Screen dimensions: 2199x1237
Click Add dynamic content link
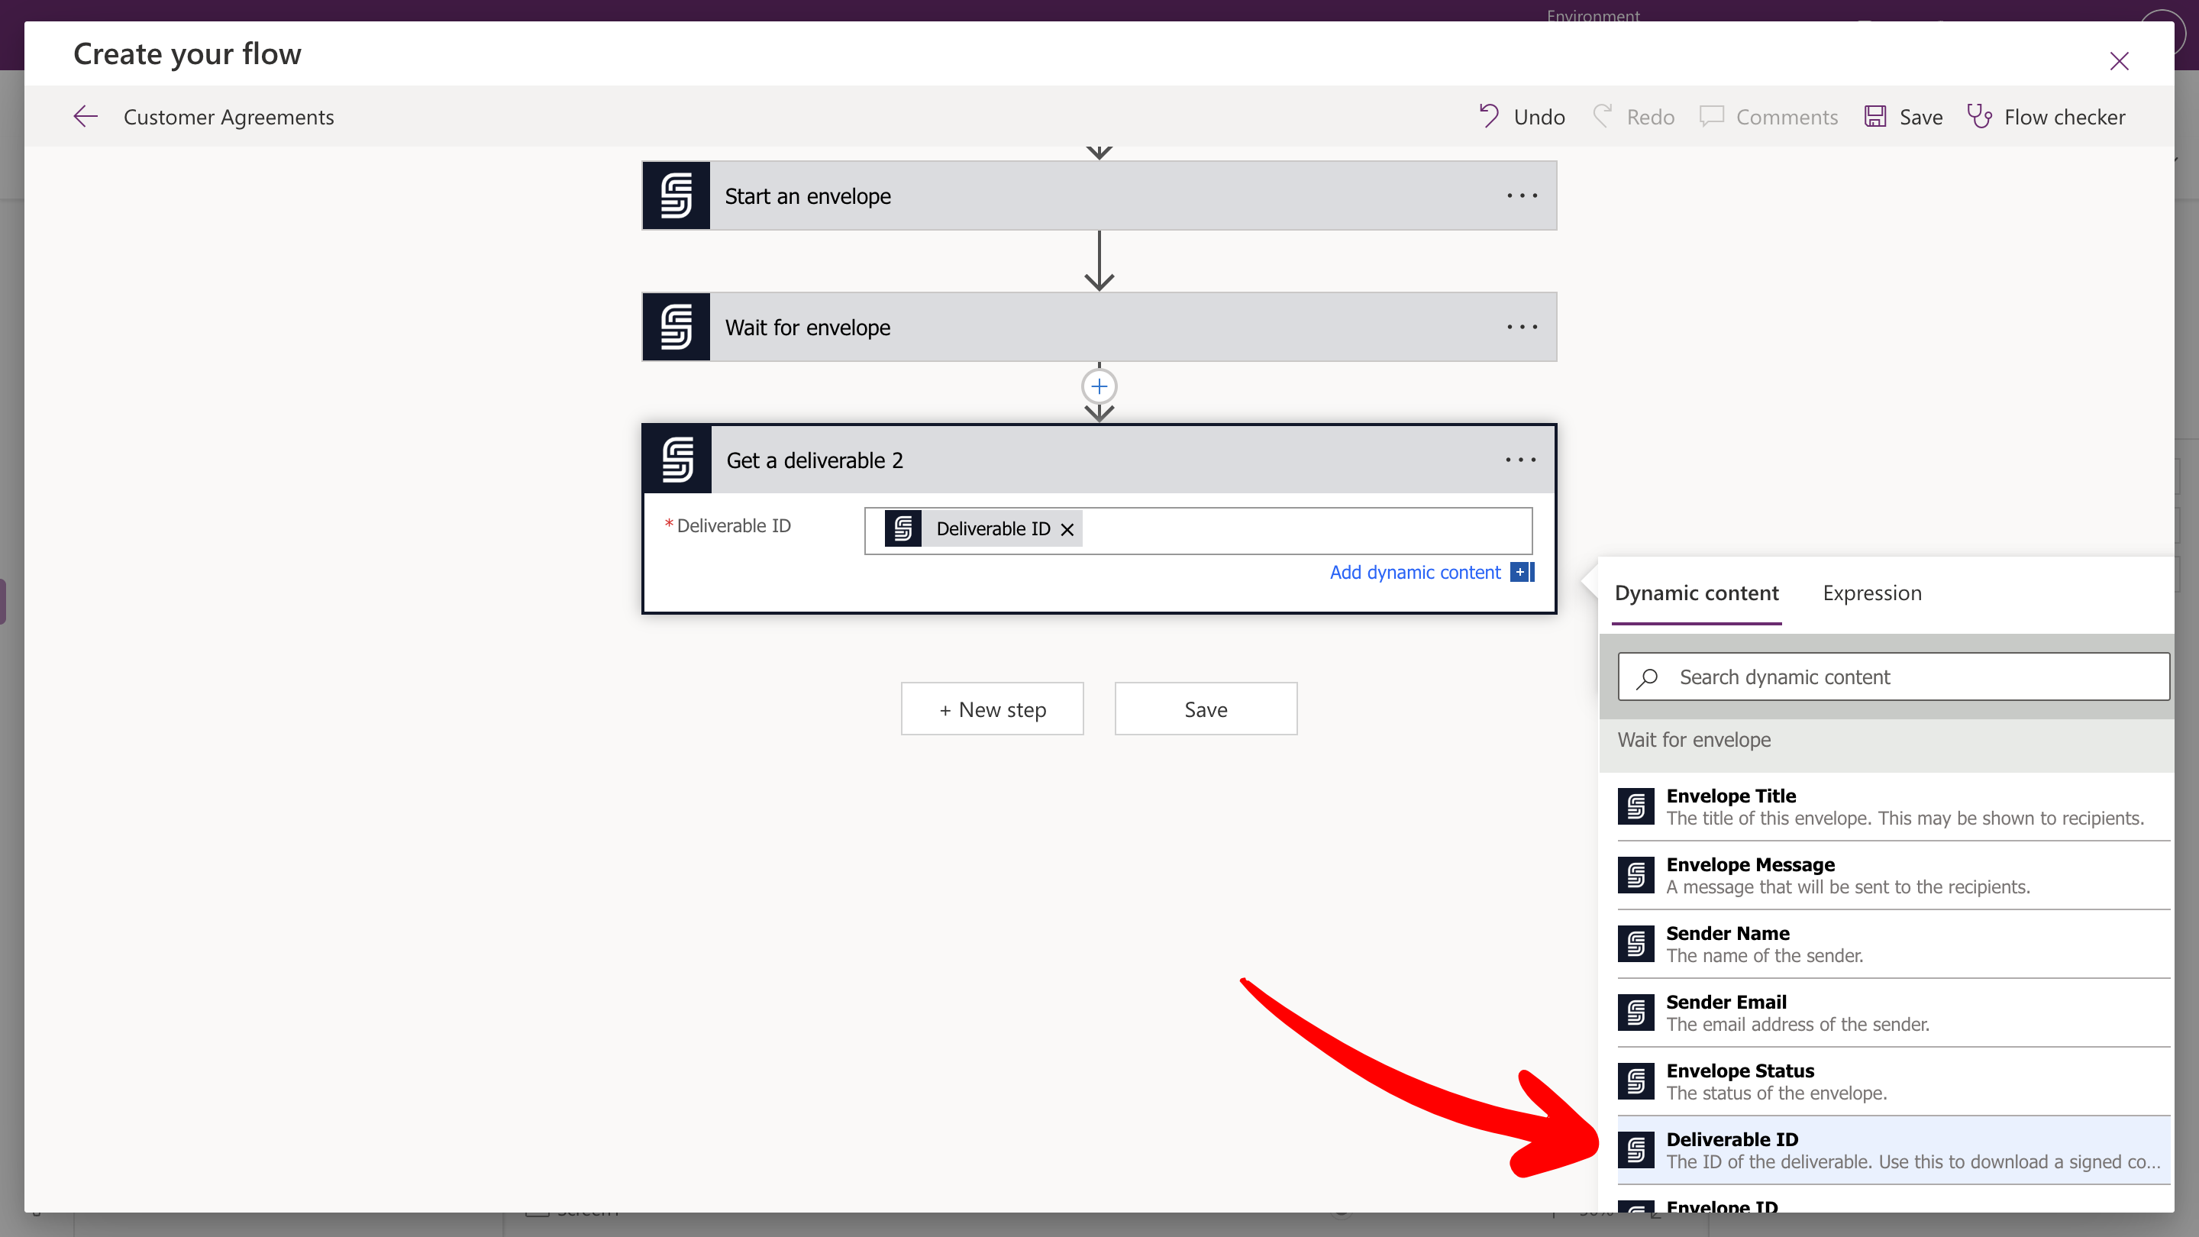pos(1415,572)
